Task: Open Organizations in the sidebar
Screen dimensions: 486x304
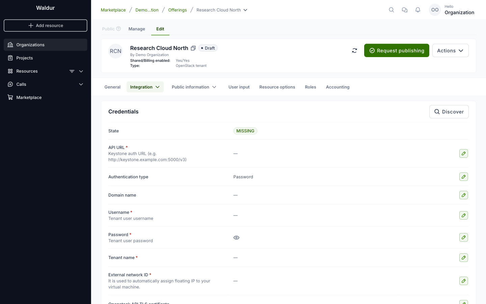Action: 46,45
